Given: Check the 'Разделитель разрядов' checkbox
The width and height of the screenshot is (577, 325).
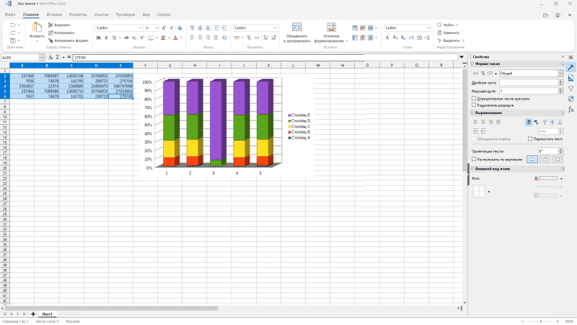Looking at the screenshot, I should (474, 105).
